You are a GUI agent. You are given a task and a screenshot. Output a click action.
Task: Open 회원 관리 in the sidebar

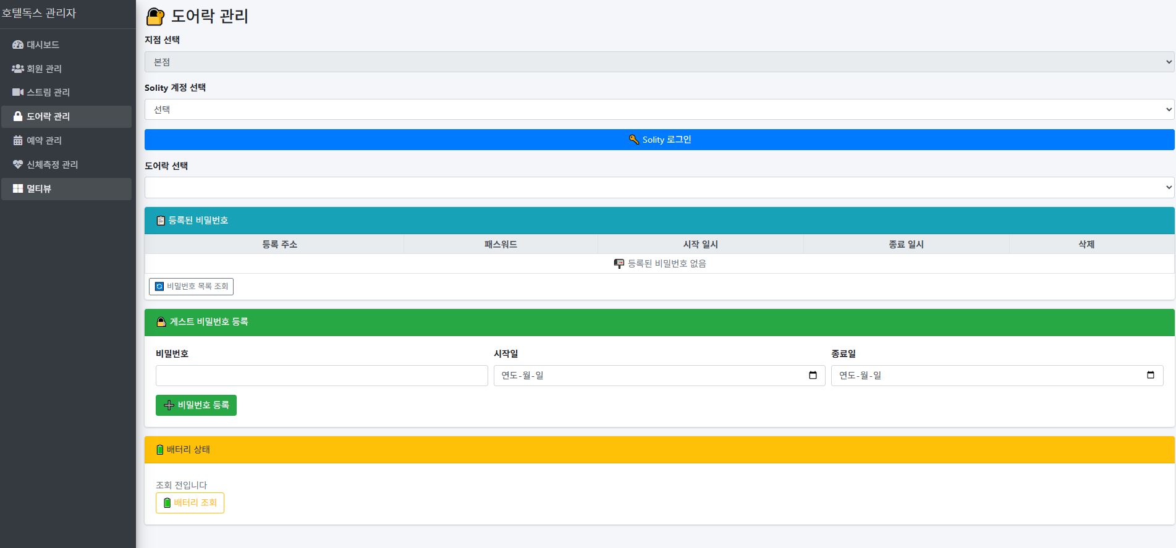(66, 69)
